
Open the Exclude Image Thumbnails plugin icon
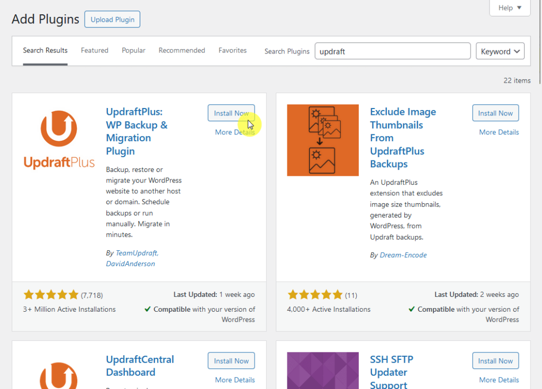[322, 140]
